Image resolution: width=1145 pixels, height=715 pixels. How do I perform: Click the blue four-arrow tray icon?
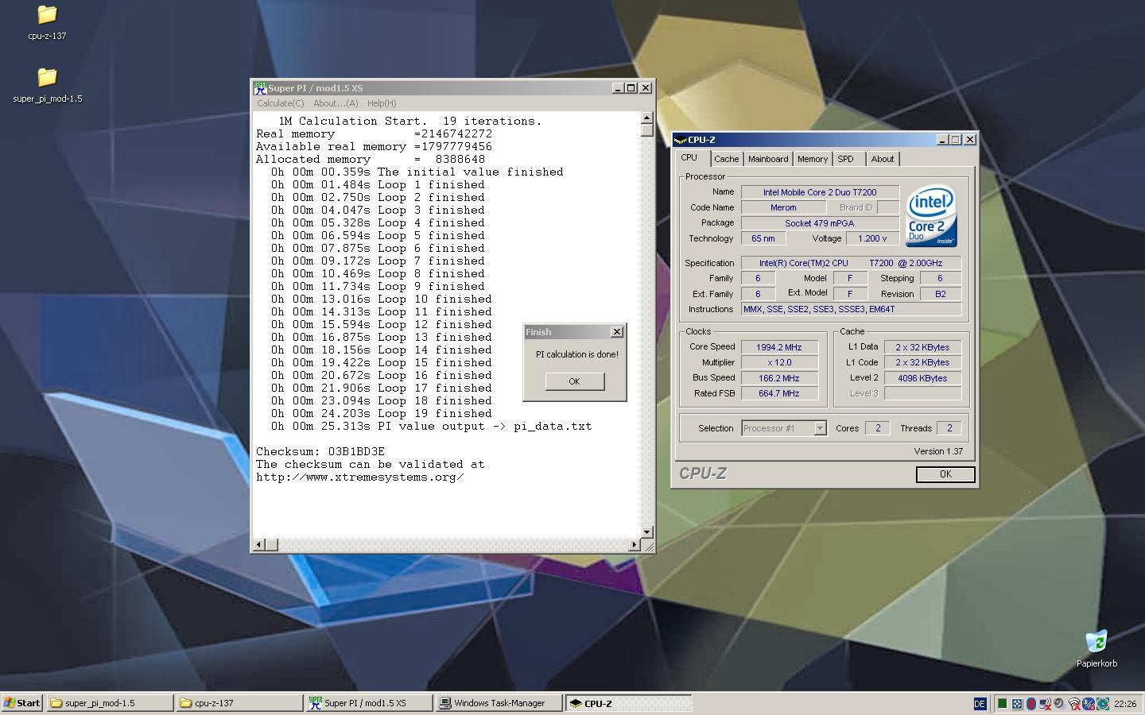pos(1017,703)
